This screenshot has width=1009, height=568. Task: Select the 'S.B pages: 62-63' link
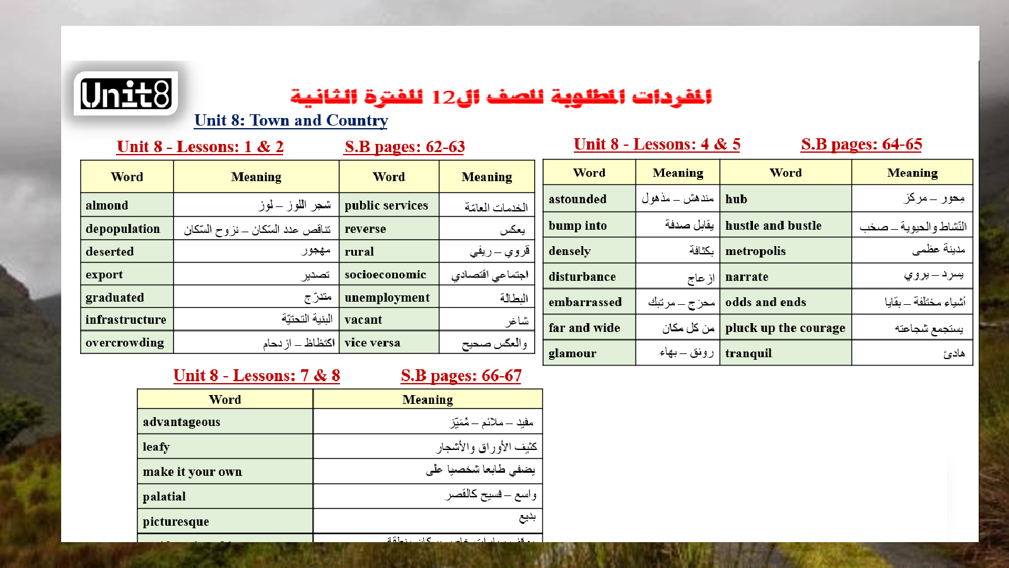click(404, 147)
